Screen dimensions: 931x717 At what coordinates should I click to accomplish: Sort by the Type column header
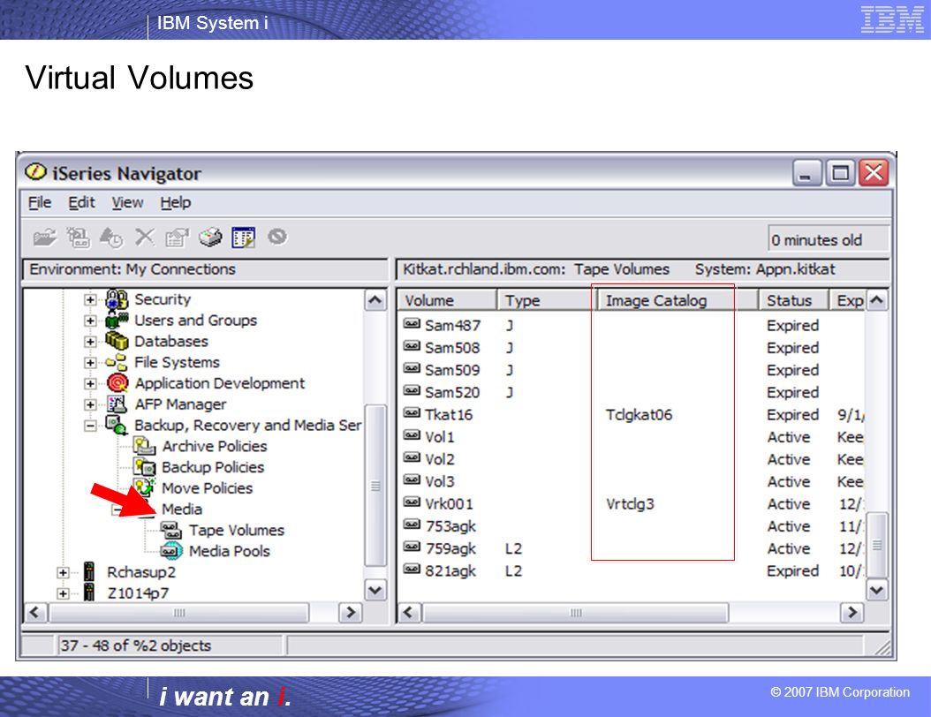click(546, 300)
